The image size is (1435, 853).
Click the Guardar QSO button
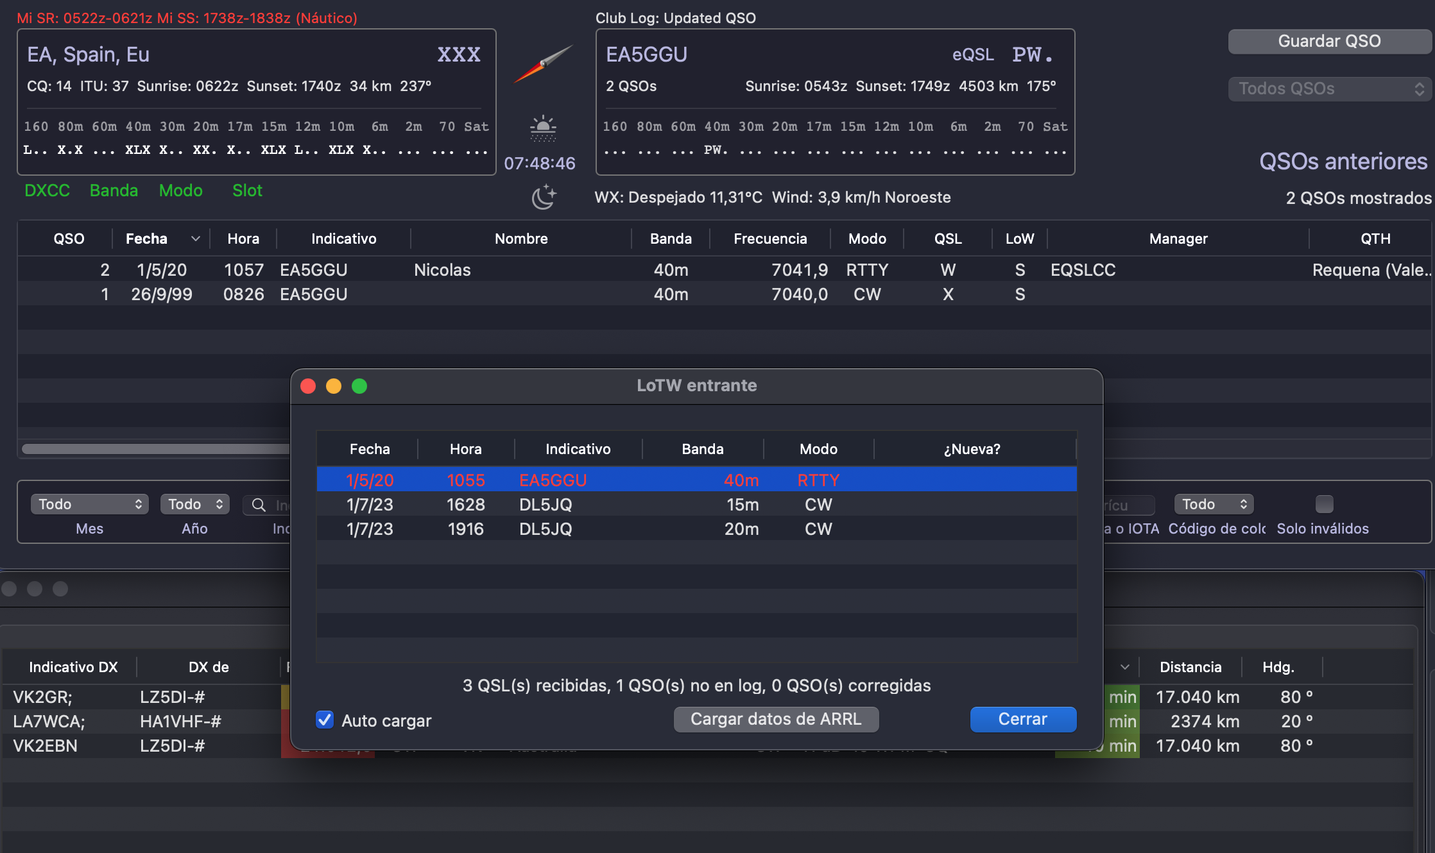[x=1329, y=41]
